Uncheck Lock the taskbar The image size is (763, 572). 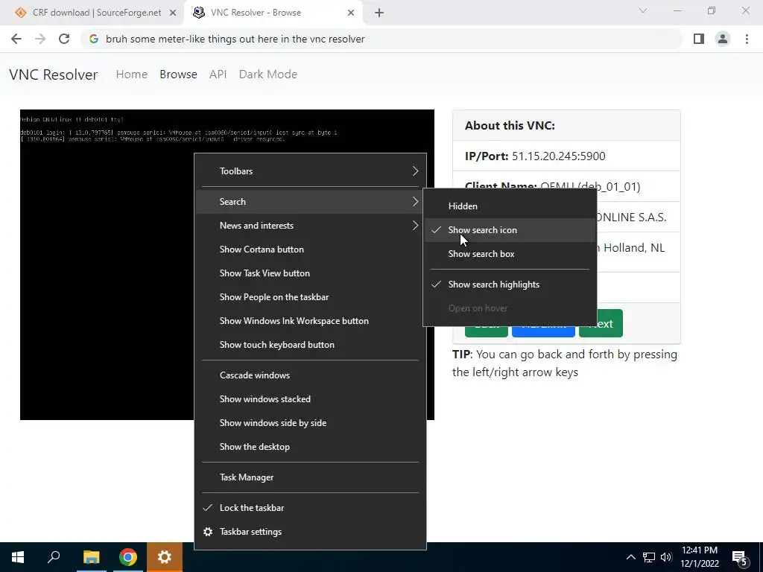(310, 508)
